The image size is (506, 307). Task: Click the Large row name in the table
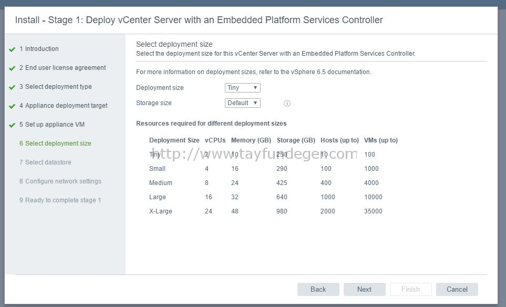coord(158,197)
